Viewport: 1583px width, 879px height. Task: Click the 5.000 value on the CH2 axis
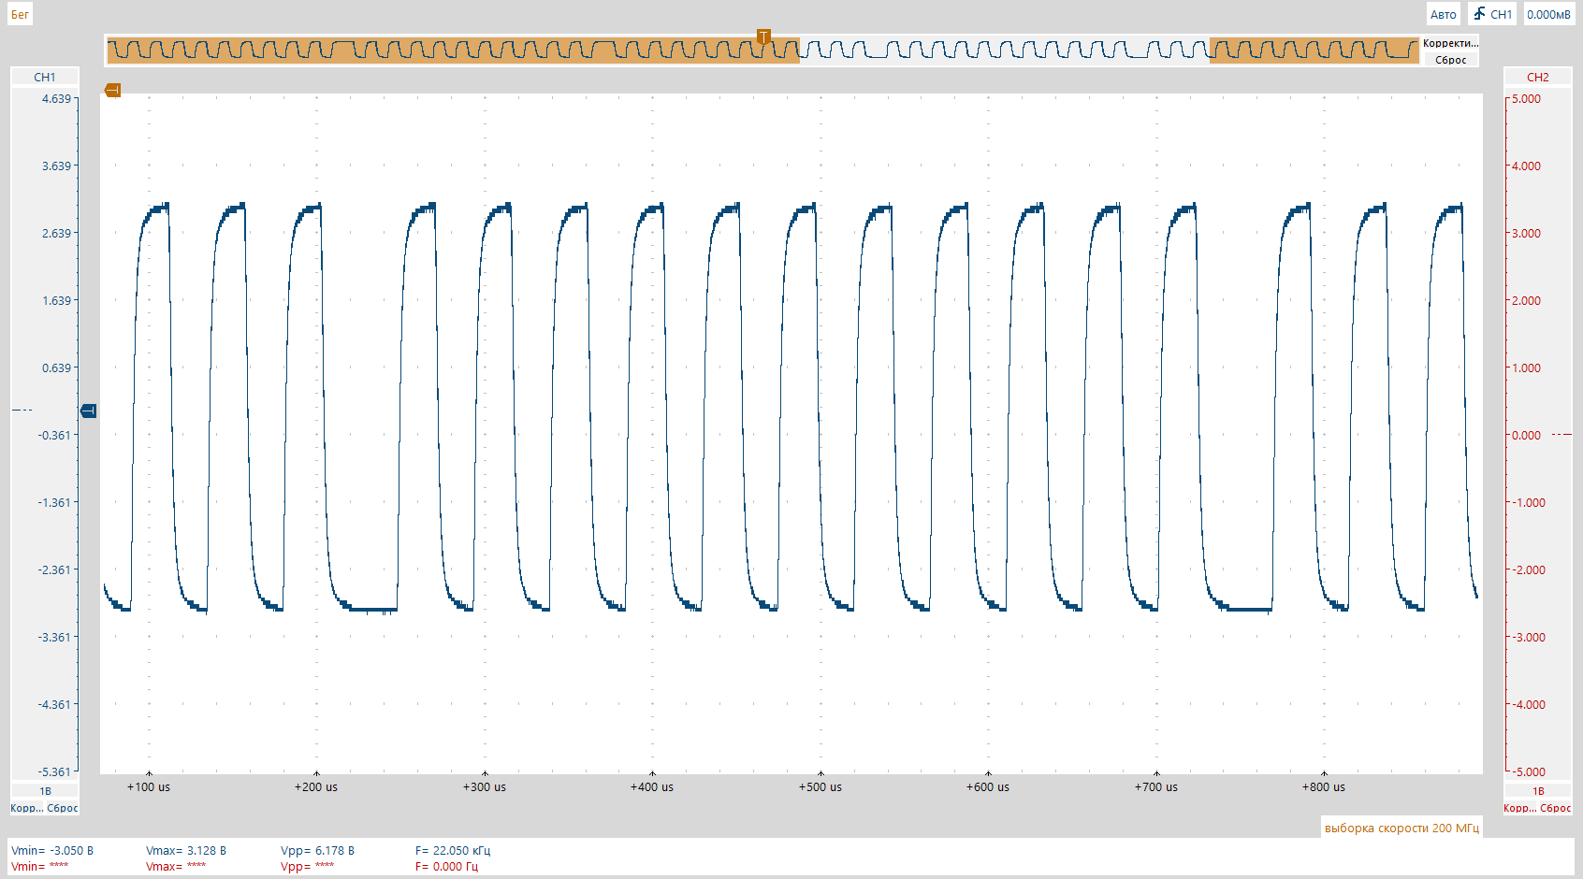tap(1526, 98)
